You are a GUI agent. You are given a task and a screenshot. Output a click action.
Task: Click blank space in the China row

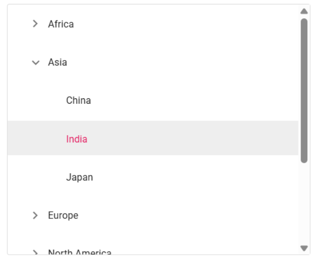(x=193, y=101)
